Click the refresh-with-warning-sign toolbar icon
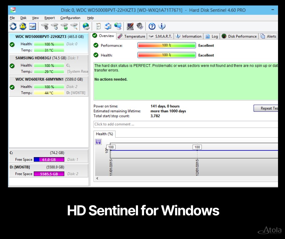The width and height of the screenshot is (285, 239). click(x=23, y=26)
